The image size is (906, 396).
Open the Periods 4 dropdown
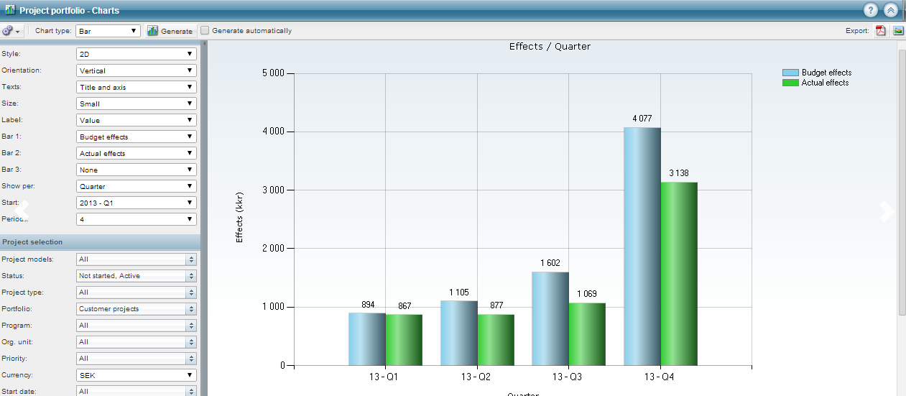click(137, 219)
